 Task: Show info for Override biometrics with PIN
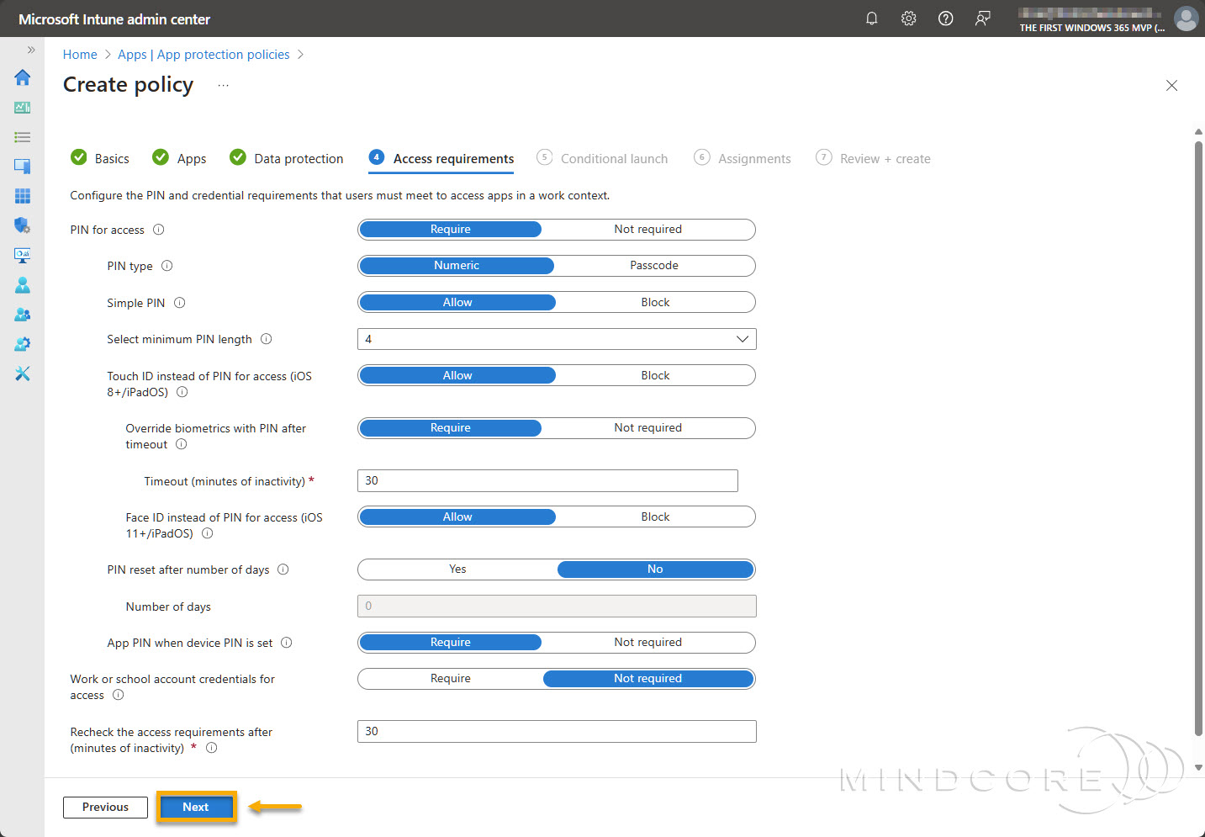coord(182,444)
